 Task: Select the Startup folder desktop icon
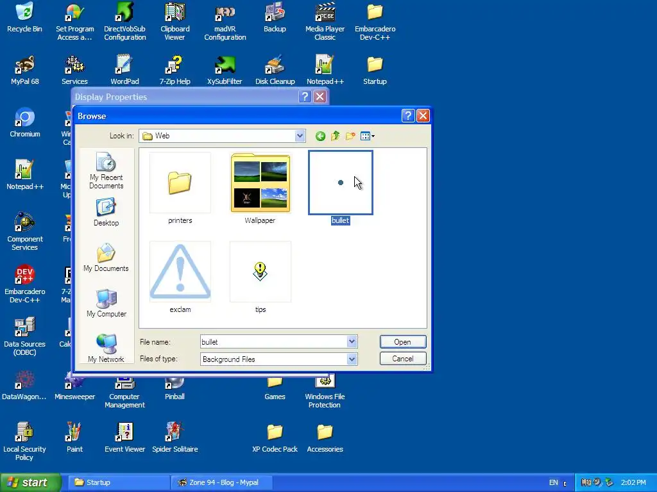tap(375, 70)
